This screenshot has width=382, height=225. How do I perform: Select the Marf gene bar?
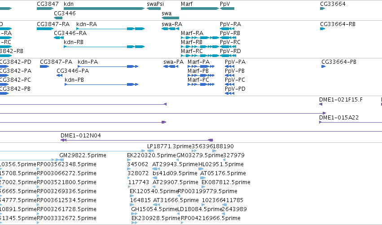pyautogui.click(x=200, y=9)
